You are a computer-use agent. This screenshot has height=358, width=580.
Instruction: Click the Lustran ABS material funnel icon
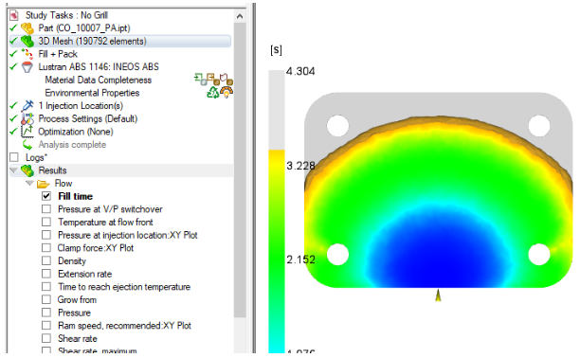27,67
